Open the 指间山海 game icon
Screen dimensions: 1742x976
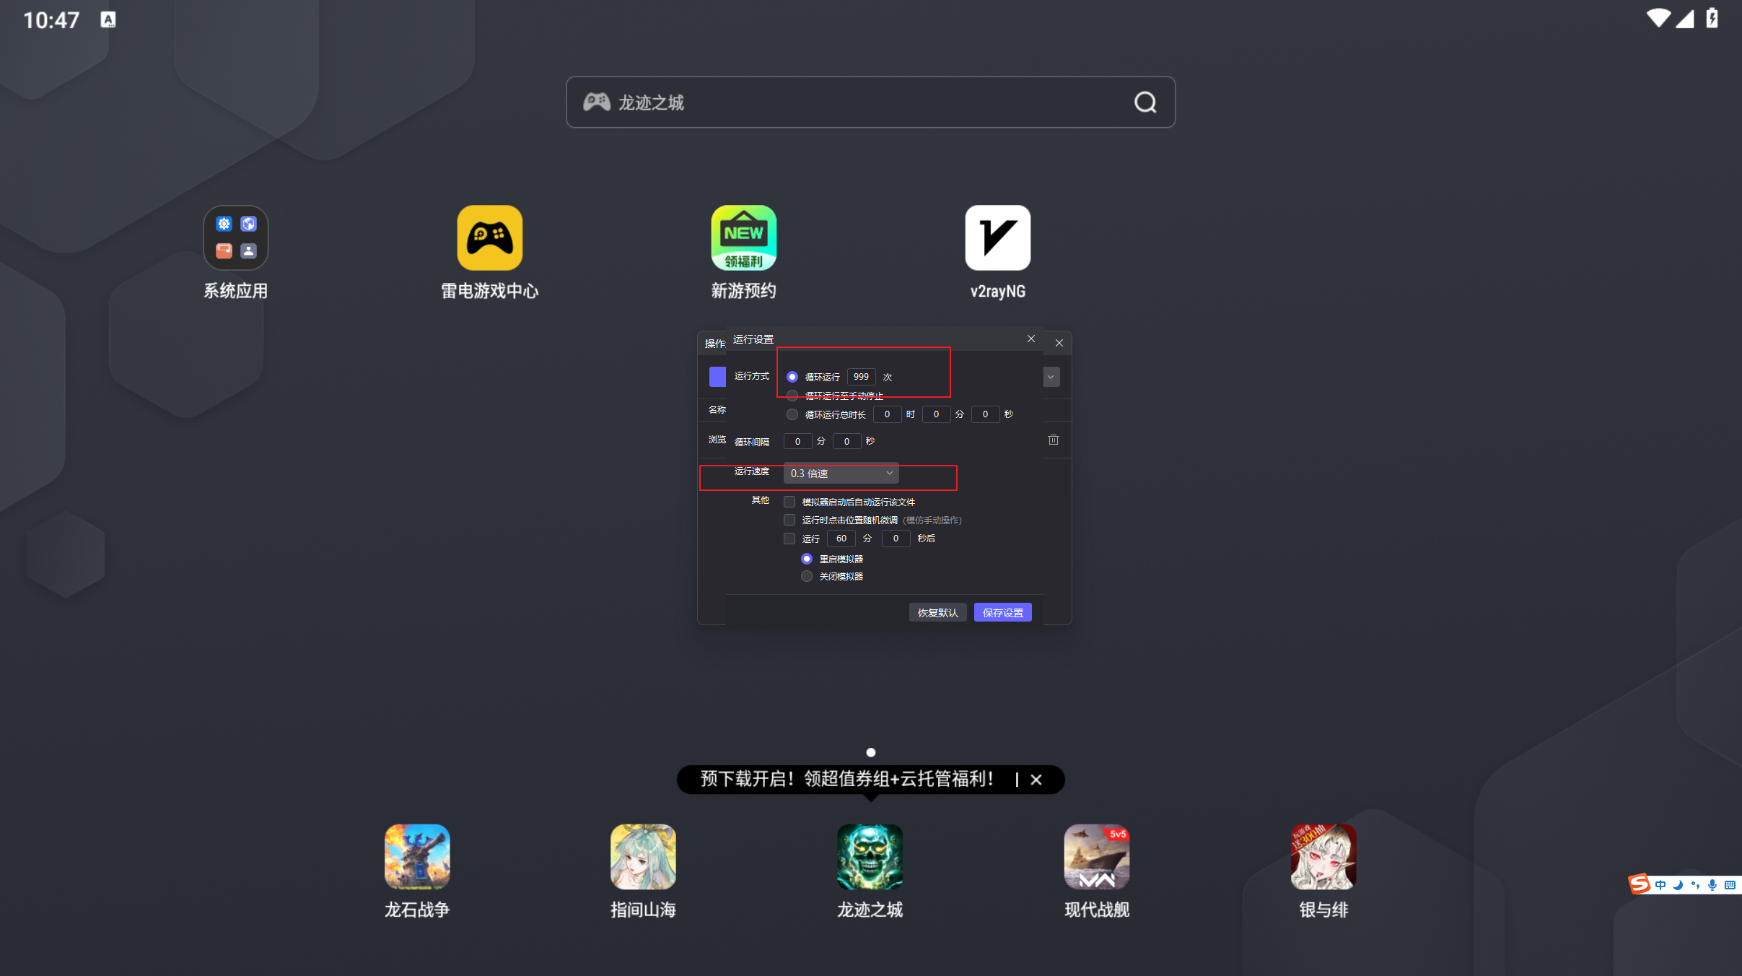pos(643,857)
